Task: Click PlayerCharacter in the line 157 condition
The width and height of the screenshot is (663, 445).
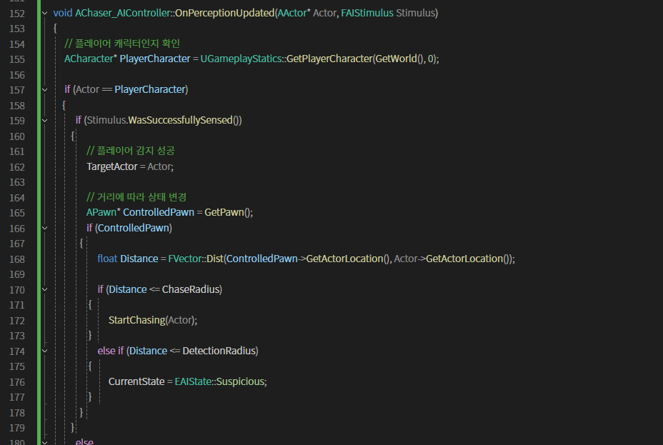Action: [x=150, y=89]
